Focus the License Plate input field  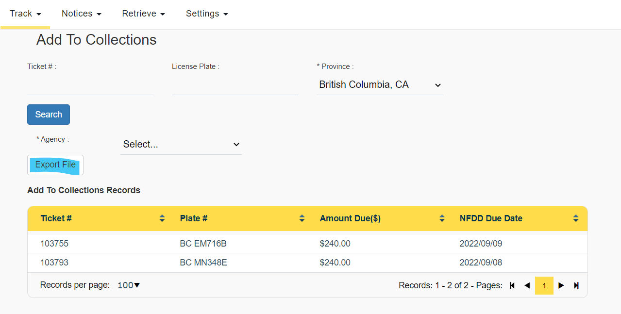click(235, 85)
